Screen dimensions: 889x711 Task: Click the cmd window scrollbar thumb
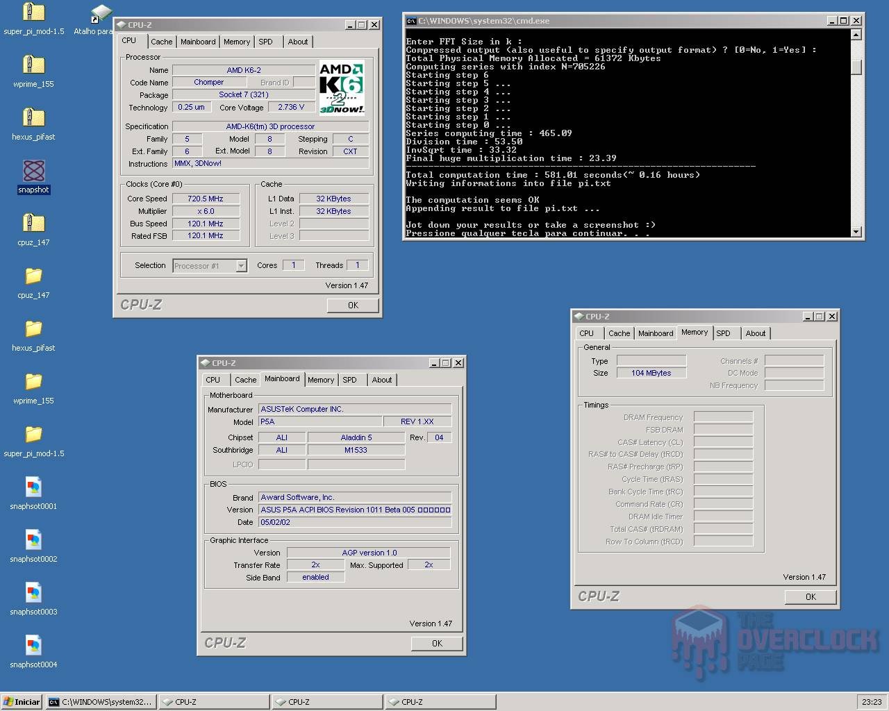pos(856,67)
